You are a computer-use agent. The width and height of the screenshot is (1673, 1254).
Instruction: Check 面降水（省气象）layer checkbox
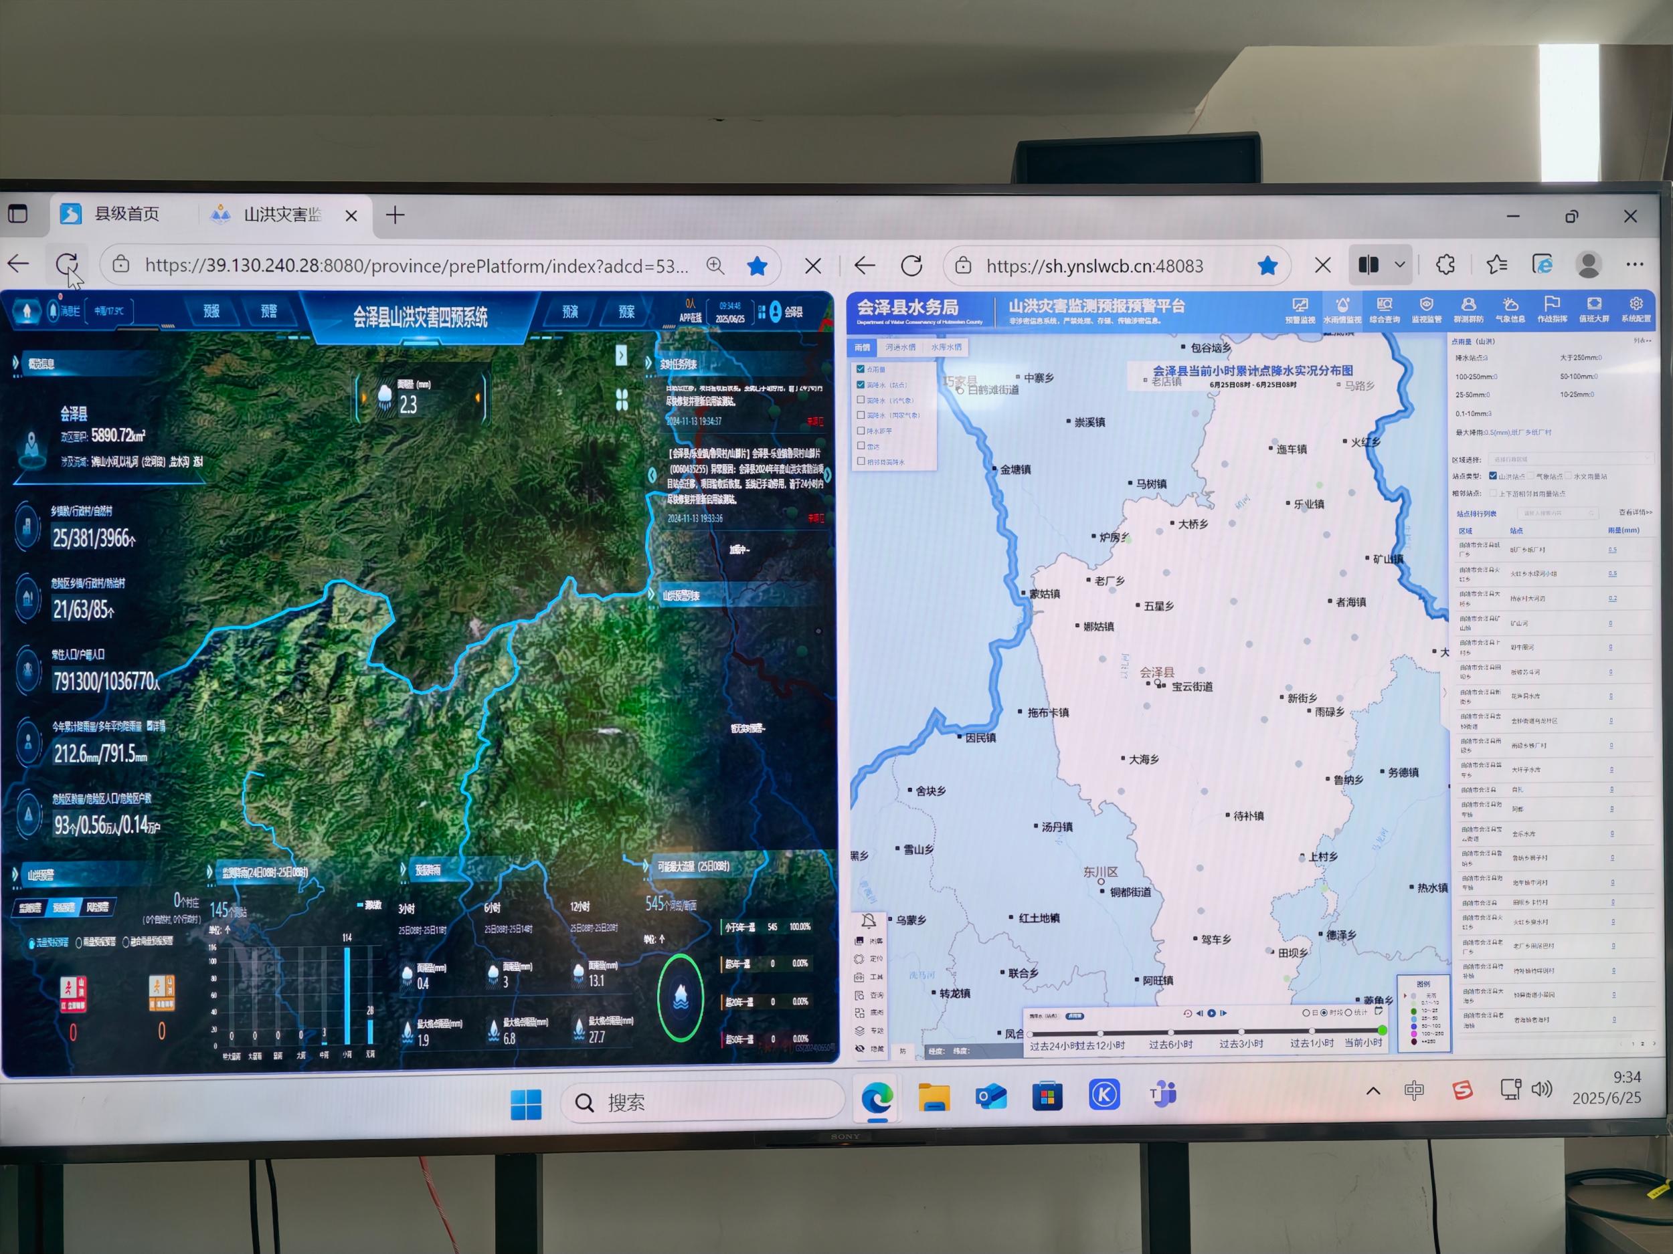click(861, 400)
